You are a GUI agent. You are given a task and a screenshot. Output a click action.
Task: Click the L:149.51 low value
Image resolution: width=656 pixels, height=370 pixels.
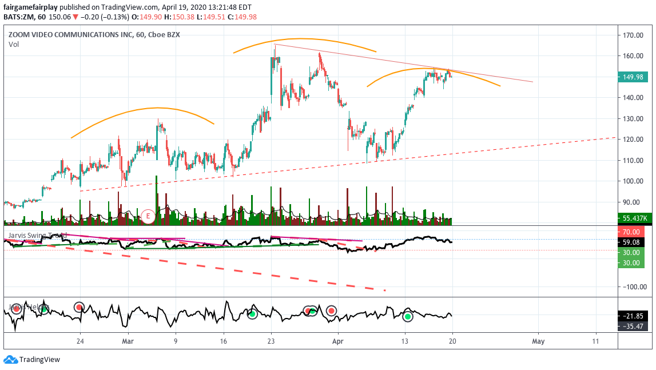pos(211,17)
